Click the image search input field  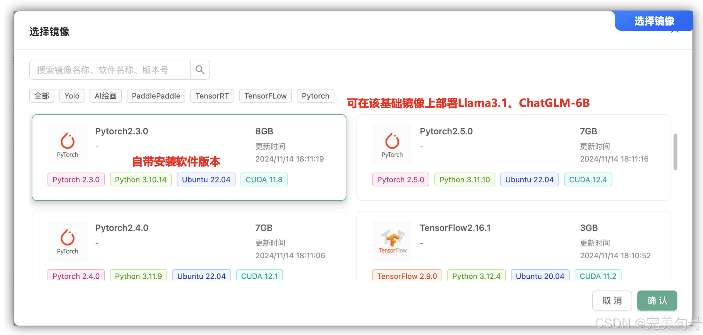(110, 70)
